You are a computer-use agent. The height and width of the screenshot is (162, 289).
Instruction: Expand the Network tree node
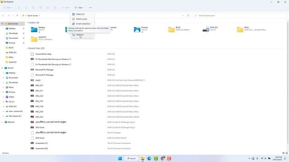[x=2, y=122]
